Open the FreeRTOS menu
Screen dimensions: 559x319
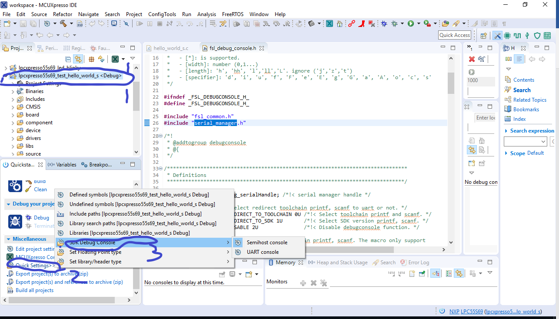[233, 14]
